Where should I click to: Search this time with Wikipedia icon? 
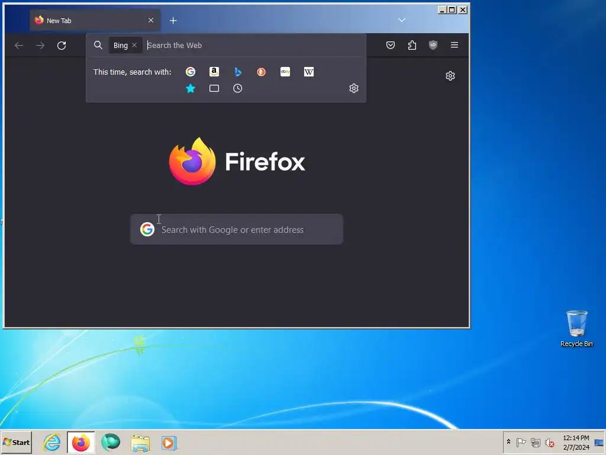pyautogui.click(x=309, y=72)
